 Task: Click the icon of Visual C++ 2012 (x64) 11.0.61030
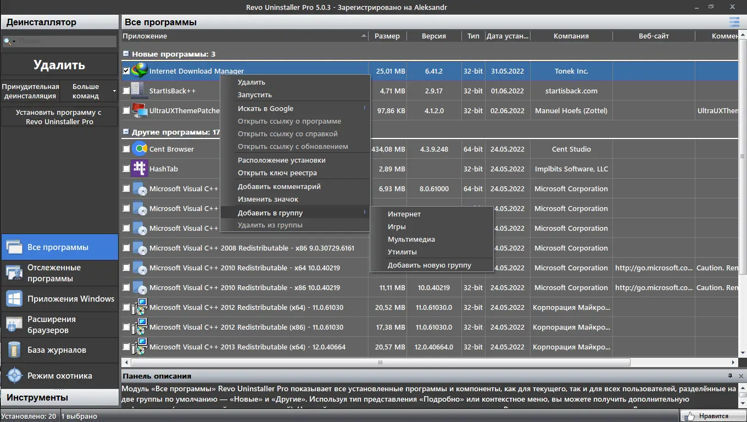[140, 307]
